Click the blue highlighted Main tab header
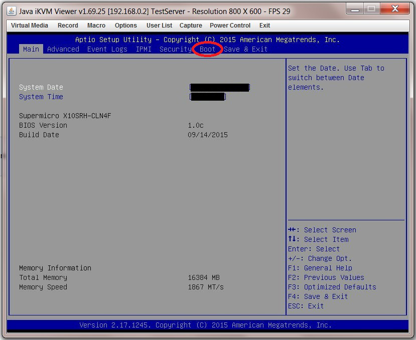The image size is (416, 340). pos(31,49)
